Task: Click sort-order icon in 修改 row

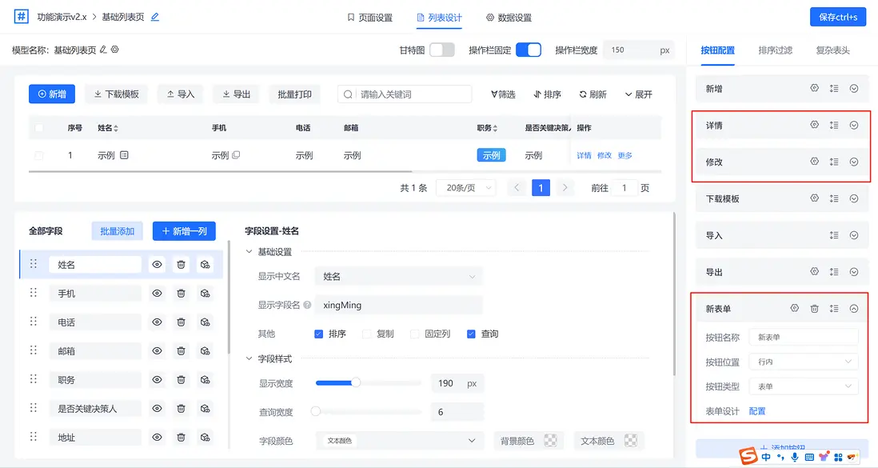Action: pos(834,162)
